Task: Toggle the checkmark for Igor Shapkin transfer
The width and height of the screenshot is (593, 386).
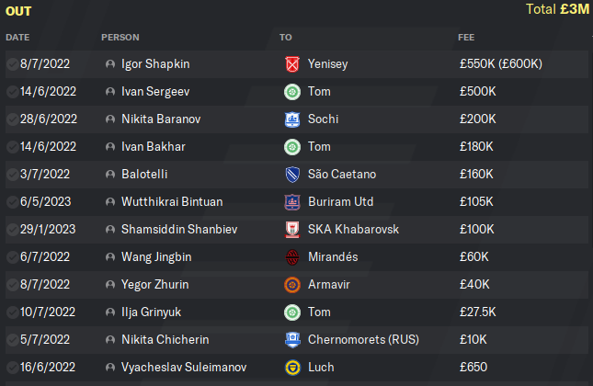Action: [x=13, y=64]
